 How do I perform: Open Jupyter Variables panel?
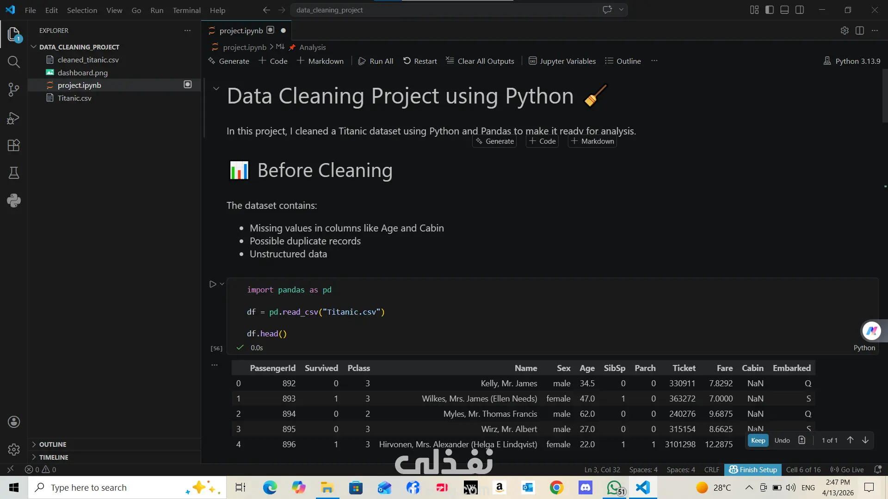[562, 61]
